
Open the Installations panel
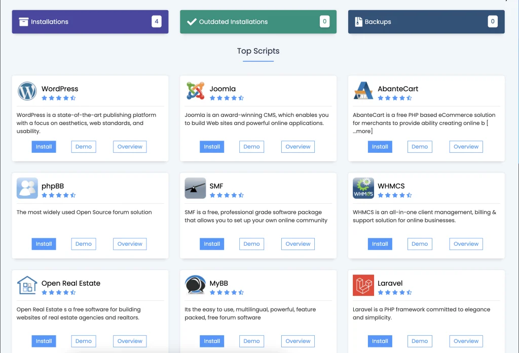90,22
